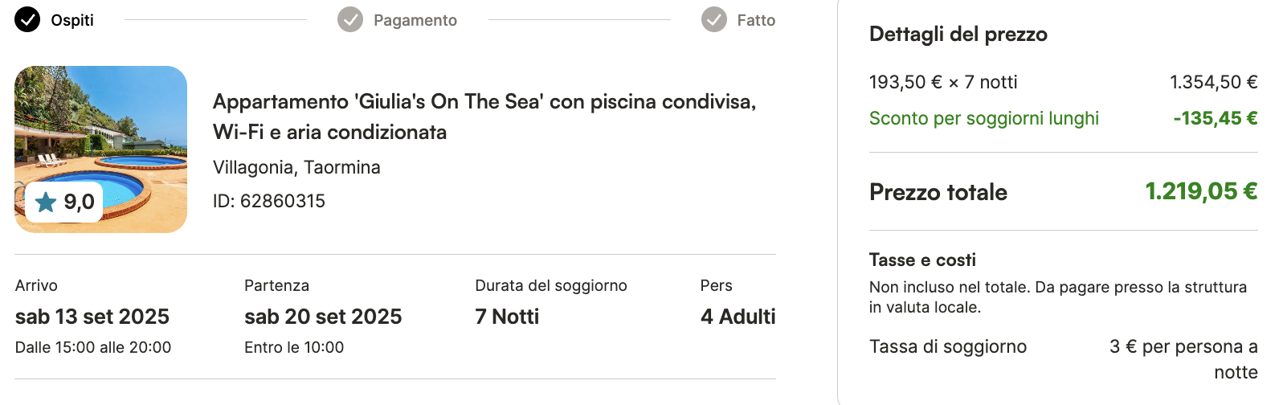Click the black Ospiti step checkmark icon
The image size is (1279, 405).
pos(27,19)
